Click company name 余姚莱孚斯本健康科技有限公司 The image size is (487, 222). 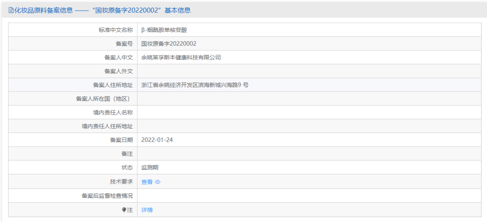(181, 57)
